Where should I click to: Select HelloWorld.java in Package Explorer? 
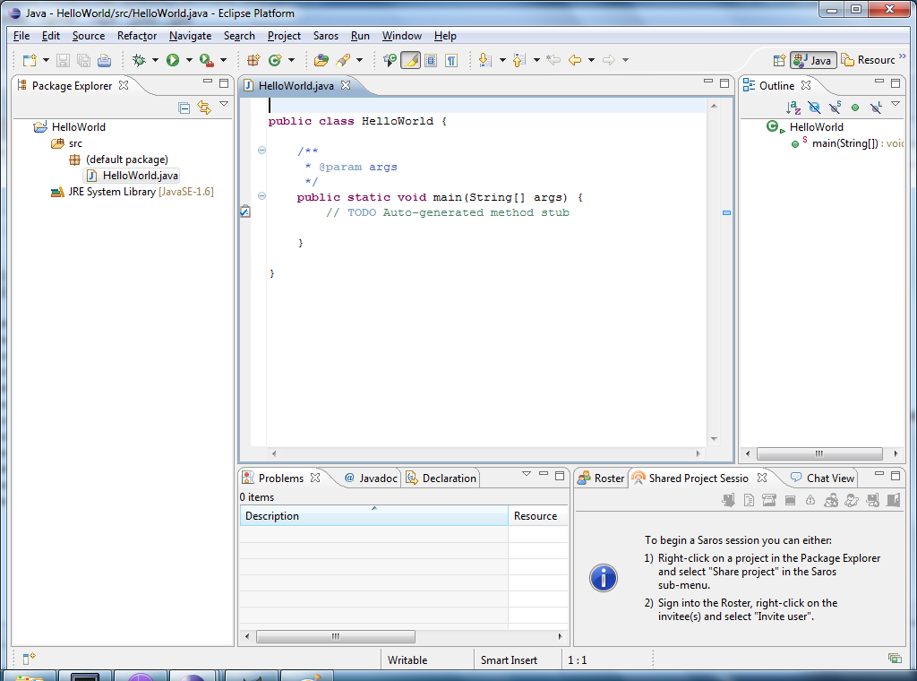click(140, 176)
